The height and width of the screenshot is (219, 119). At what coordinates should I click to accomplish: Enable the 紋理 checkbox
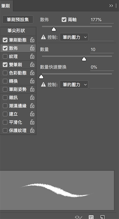coord(5,56)
